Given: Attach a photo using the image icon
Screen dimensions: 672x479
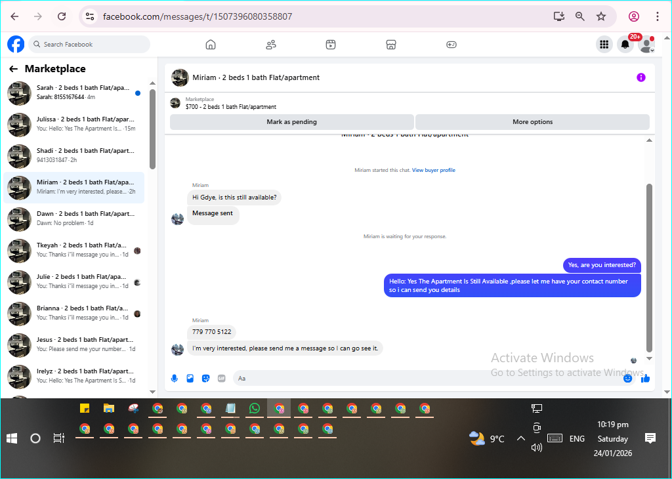Looking at the screenshot, I should (x=190, y=379).
